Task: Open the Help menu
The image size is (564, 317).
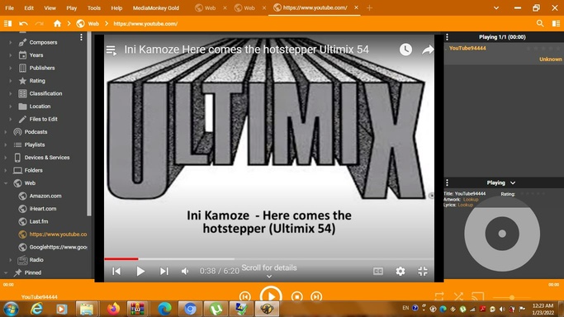Action: [x=116, y=8]
